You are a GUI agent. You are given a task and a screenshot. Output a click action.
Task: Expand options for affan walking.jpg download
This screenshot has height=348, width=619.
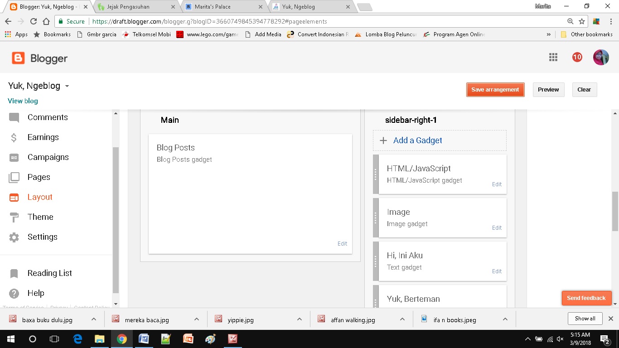[x=402, y=319]
